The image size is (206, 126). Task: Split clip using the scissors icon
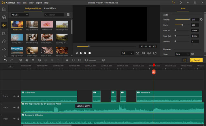coord(27,60)
